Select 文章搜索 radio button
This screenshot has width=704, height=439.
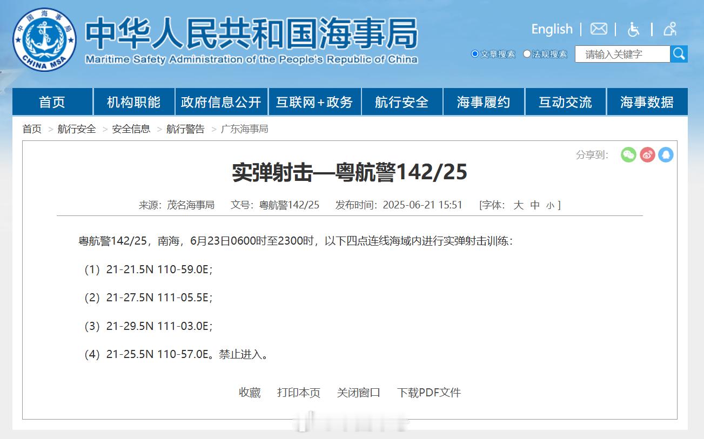coord(475,54)
